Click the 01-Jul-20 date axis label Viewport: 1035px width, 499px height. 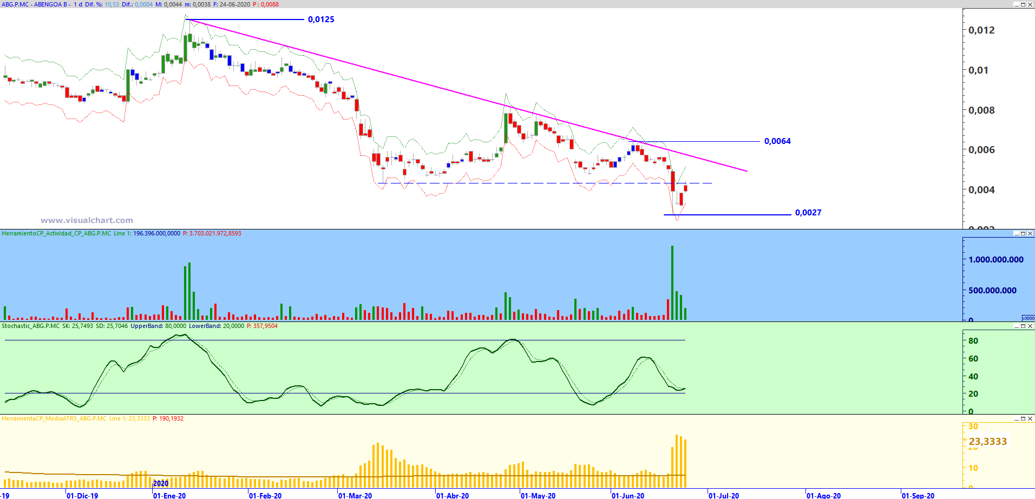click(724, 495)
